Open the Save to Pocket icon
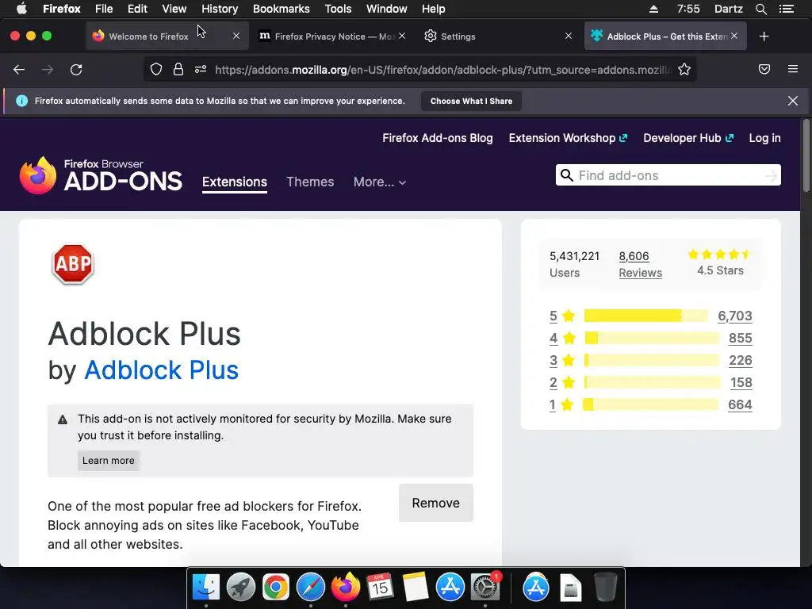 click(764, 70)
